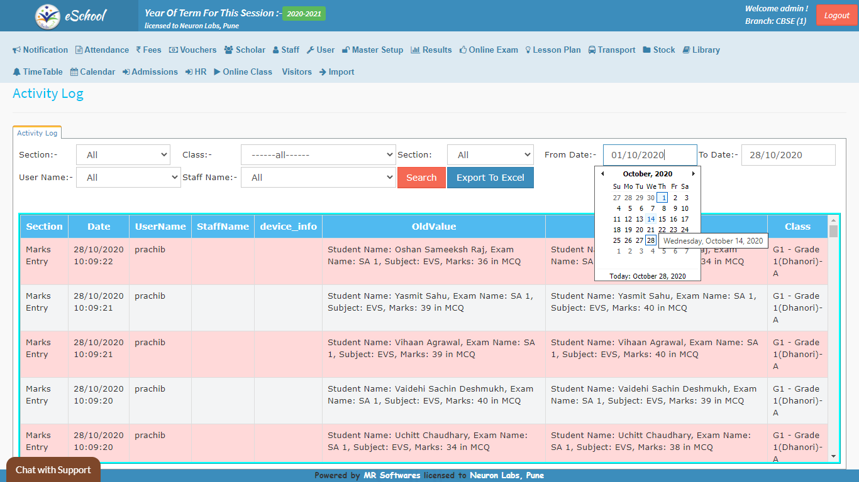Click the Transport bus icon

tap(592, 50)
